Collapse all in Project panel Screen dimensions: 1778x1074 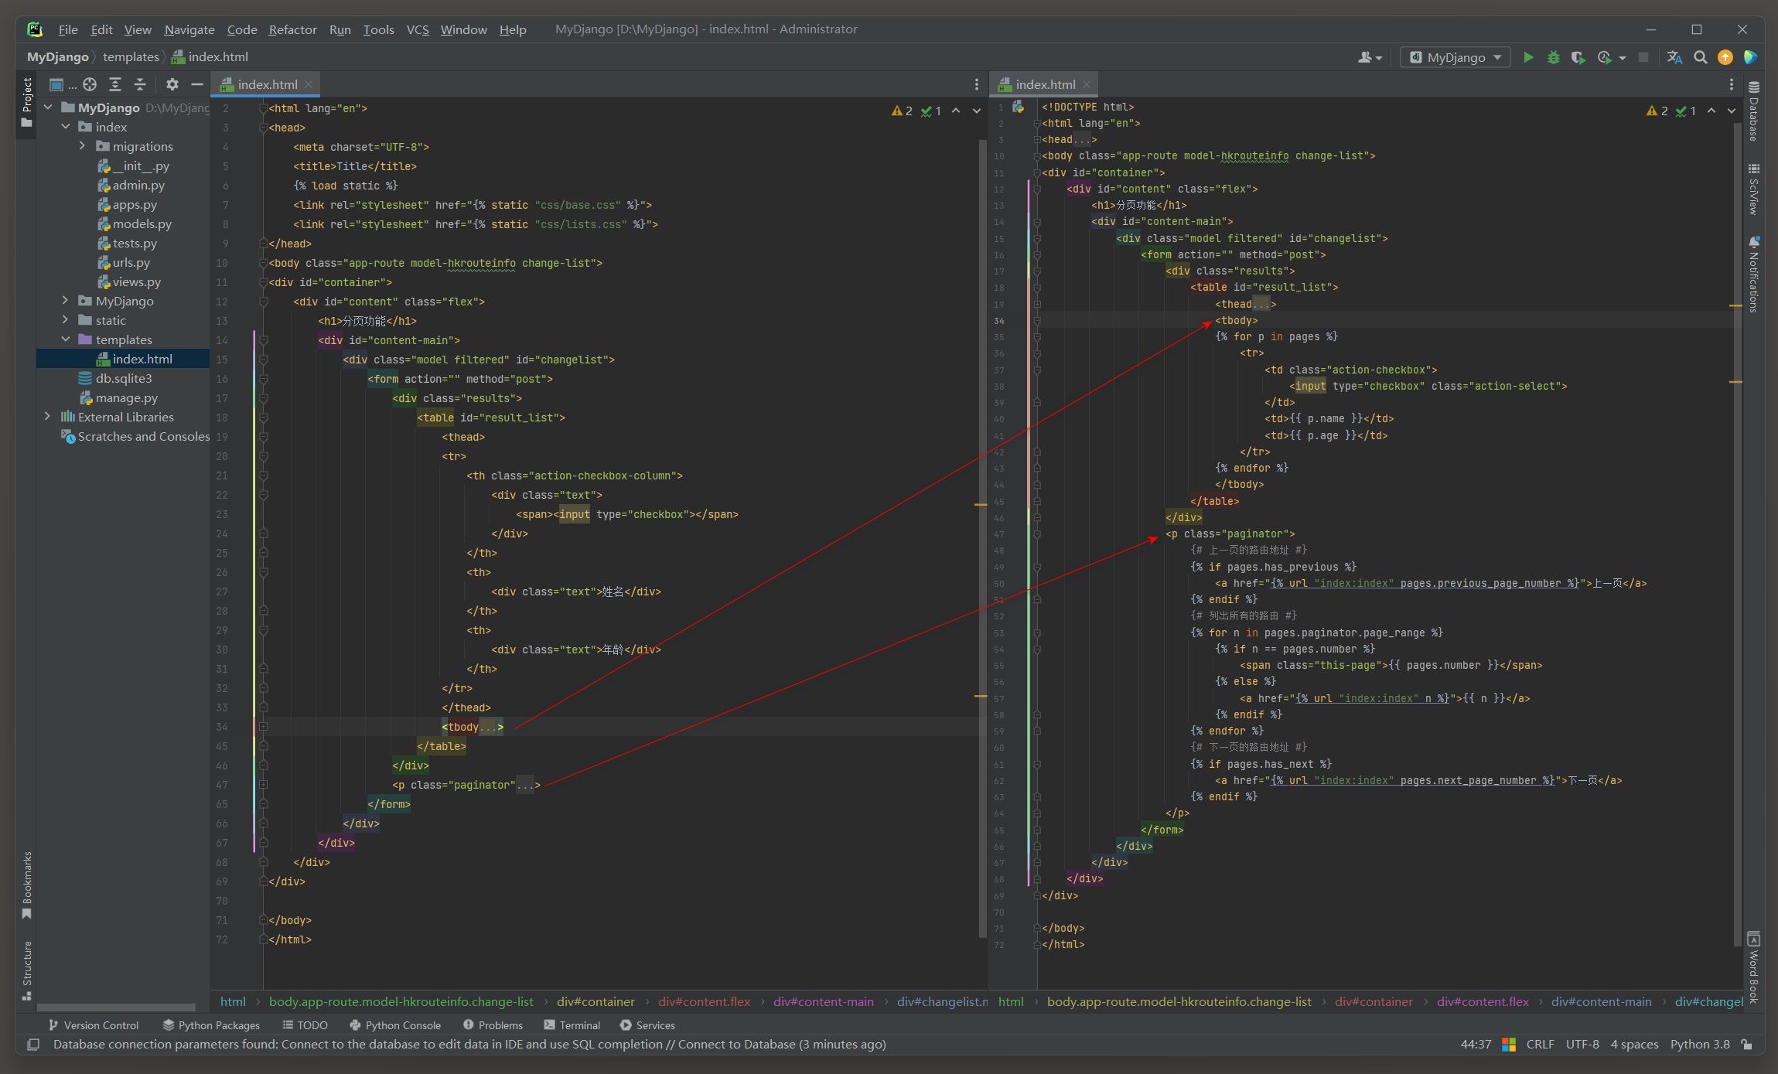(140, 84)
